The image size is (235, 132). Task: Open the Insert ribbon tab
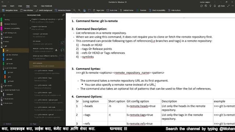pyautogui.click(x=12, y=6)
